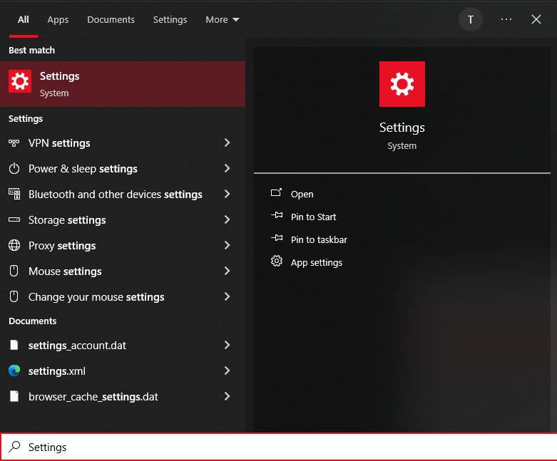Expand VPN settings with its chevron
This screenshot has height=461, width=557.
coord(228,143)
